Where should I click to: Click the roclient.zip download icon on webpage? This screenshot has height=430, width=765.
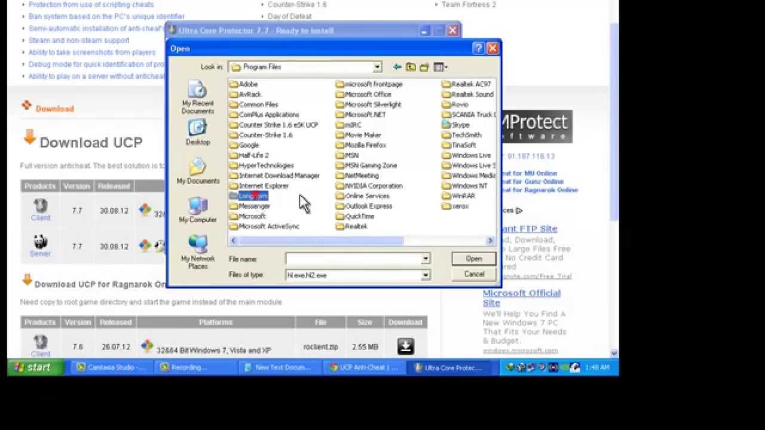tap(405, 346)
